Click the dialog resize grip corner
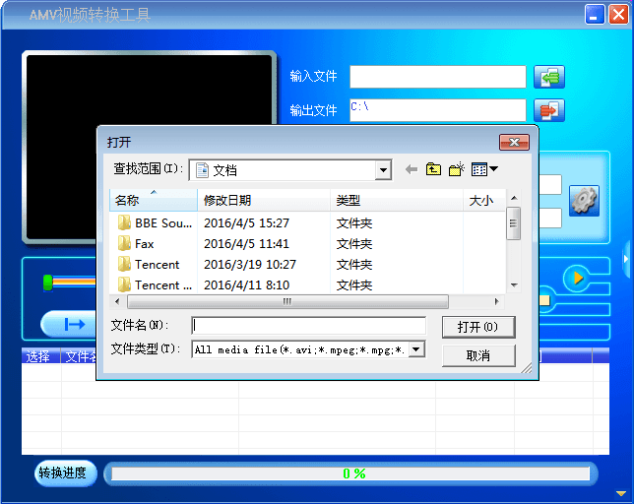The width and height of the screenshot is (634, 504). pyautogui.click(x=527, y=368)
